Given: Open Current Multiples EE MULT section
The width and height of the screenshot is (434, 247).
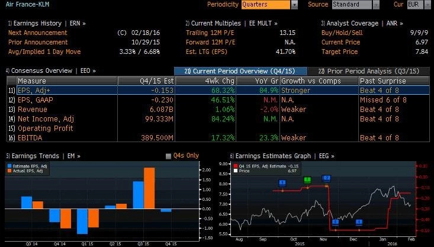Looking at the screenshot, I should 232,23.
